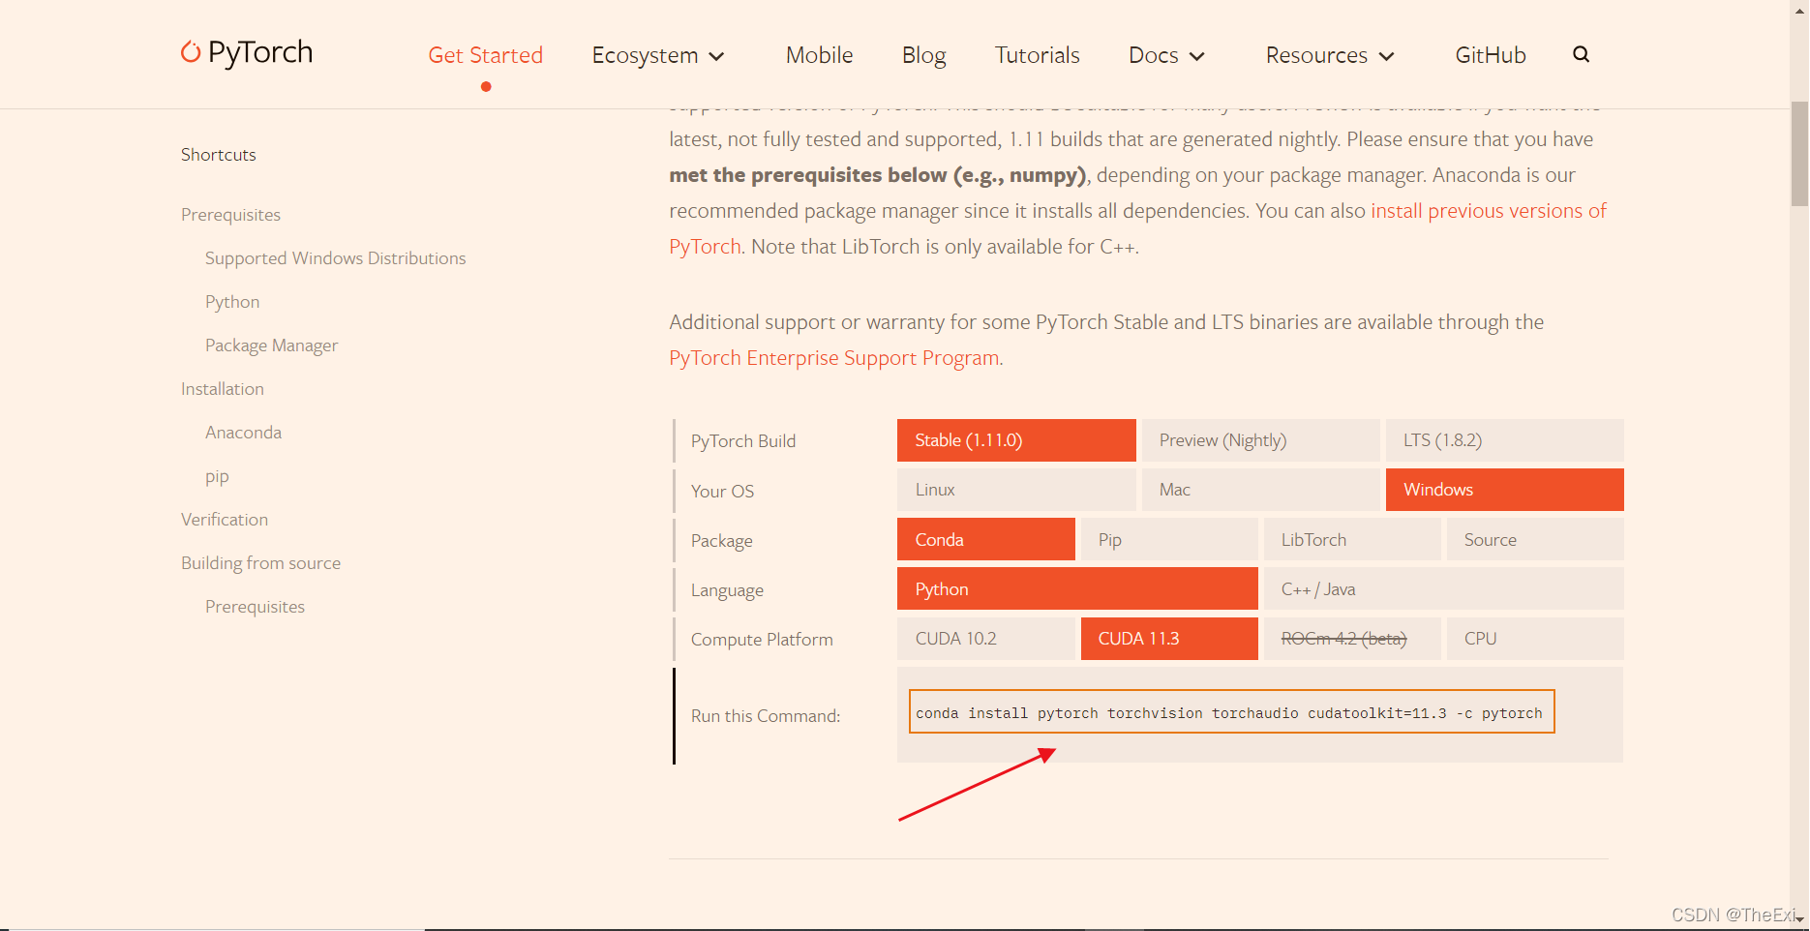This screenshot has width=1810, height=931.
Task: Jump to Prerequisites under Shortcuts heading
Action: [x=230, y=215]
